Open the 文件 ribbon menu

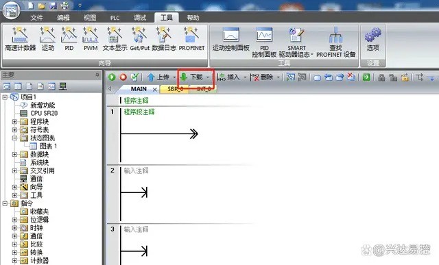point(36,18)
